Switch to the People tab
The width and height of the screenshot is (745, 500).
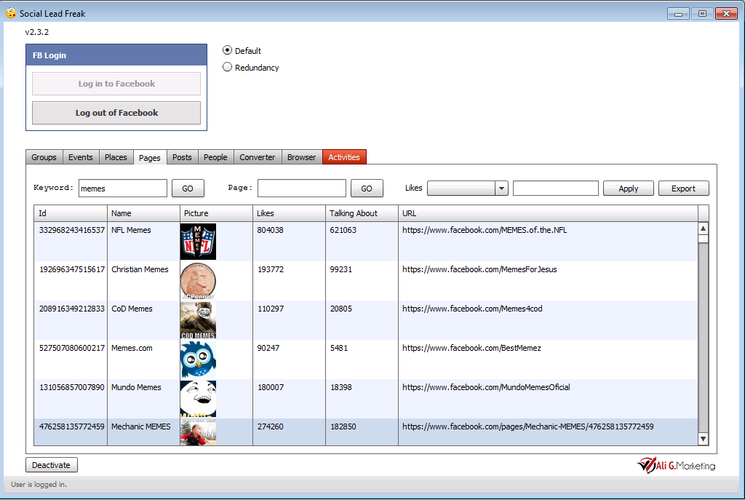coord(215,157)
